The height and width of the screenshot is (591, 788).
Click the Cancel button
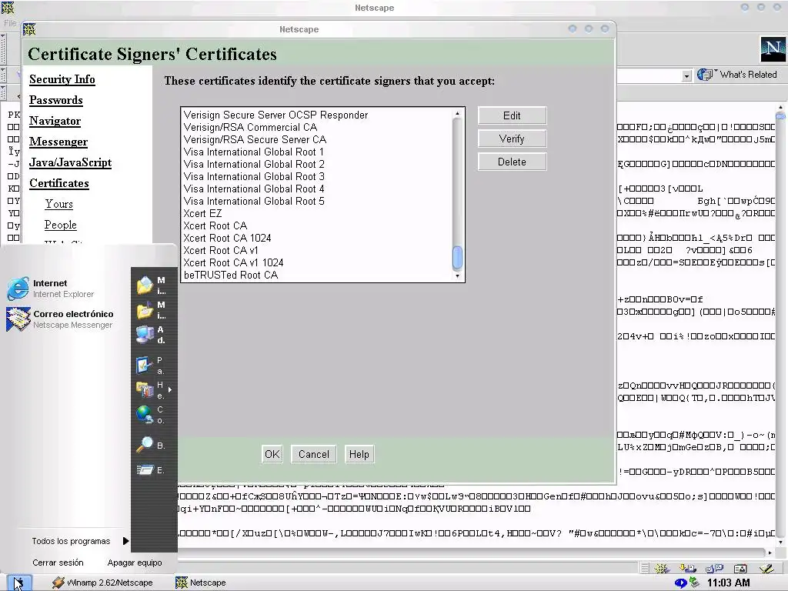314,454
